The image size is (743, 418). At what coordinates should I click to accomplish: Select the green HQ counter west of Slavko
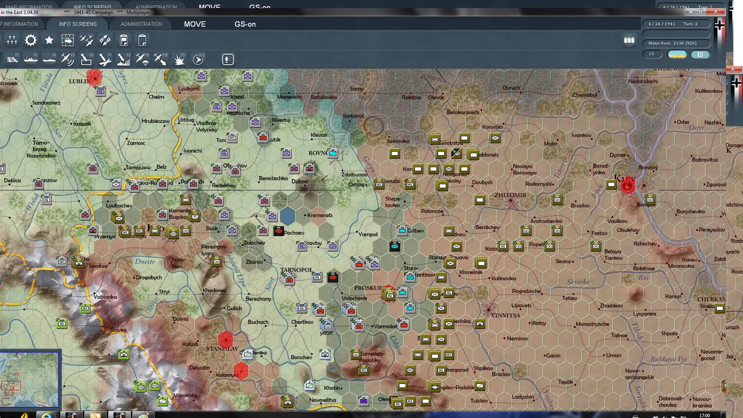pyautogui.click(x=62, y=324)
